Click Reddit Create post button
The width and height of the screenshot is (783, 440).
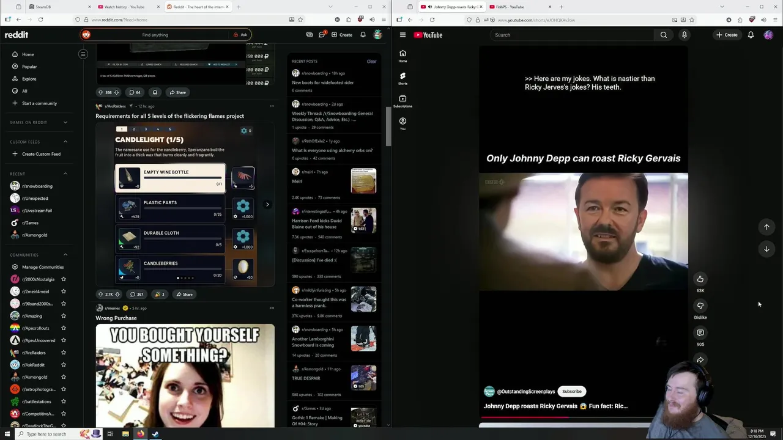coord(342,35)
